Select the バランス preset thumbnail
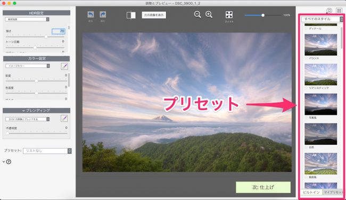The width and height of the screenshot is (346, 200). click(321, 45)
